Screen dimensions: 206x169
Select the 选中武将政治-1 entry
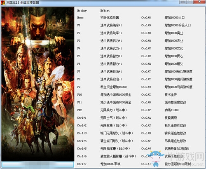tap(111, 79)
